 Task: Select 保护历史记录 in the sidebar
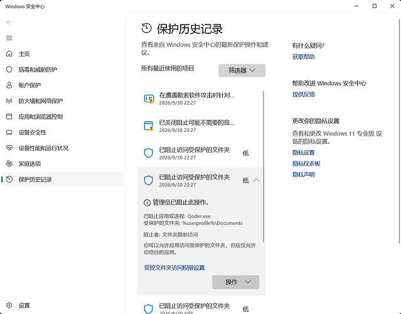tap(62, 180)
